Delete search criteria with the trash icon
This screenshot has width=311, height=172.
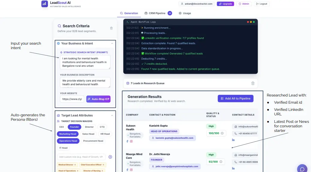pos(111,28)
